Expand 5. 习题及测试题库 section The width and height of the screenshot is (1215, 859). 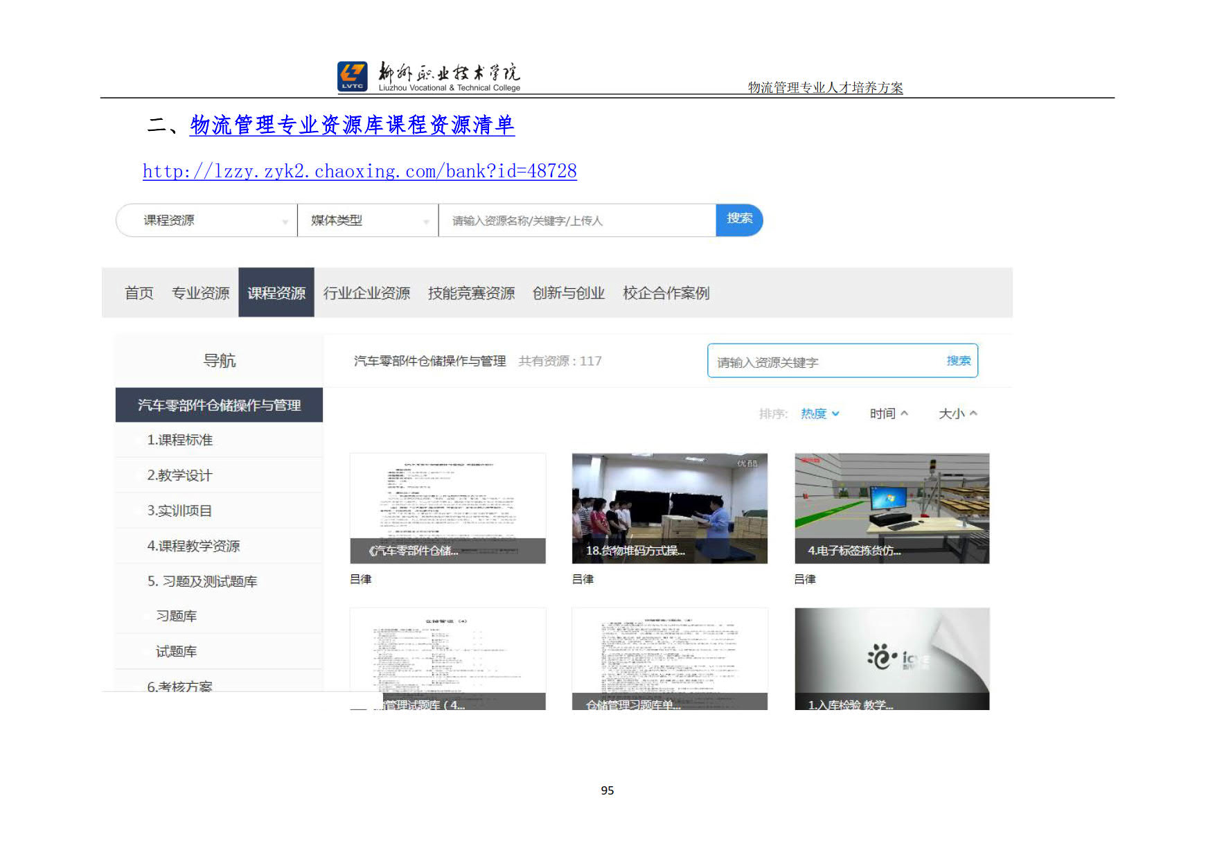click(202, 581)
